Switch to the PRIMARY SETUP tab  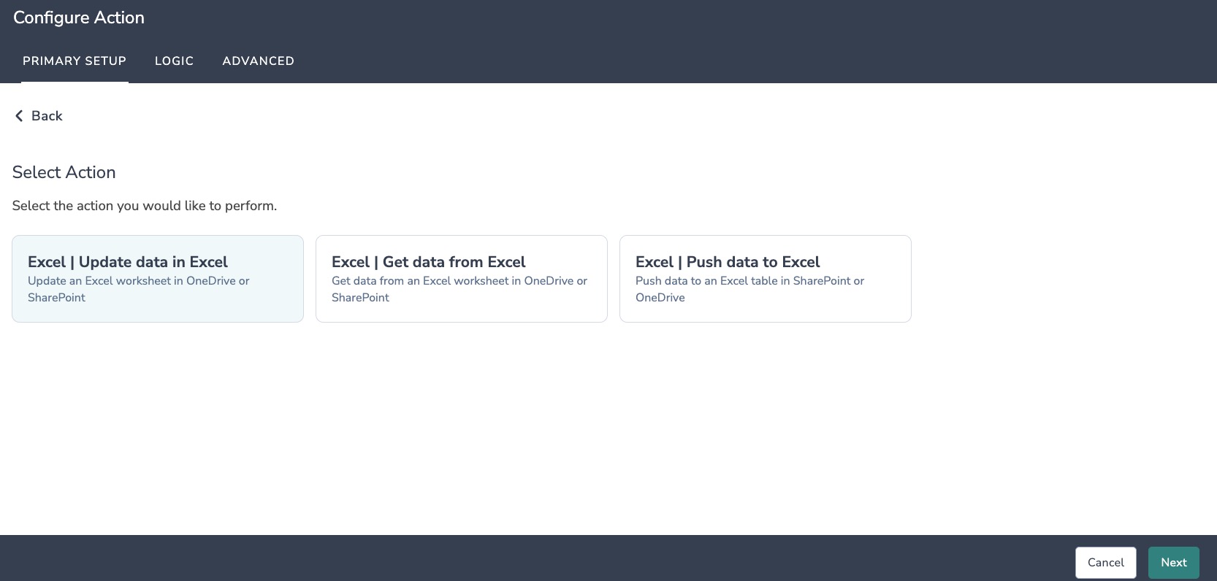[x=75, y=61]
